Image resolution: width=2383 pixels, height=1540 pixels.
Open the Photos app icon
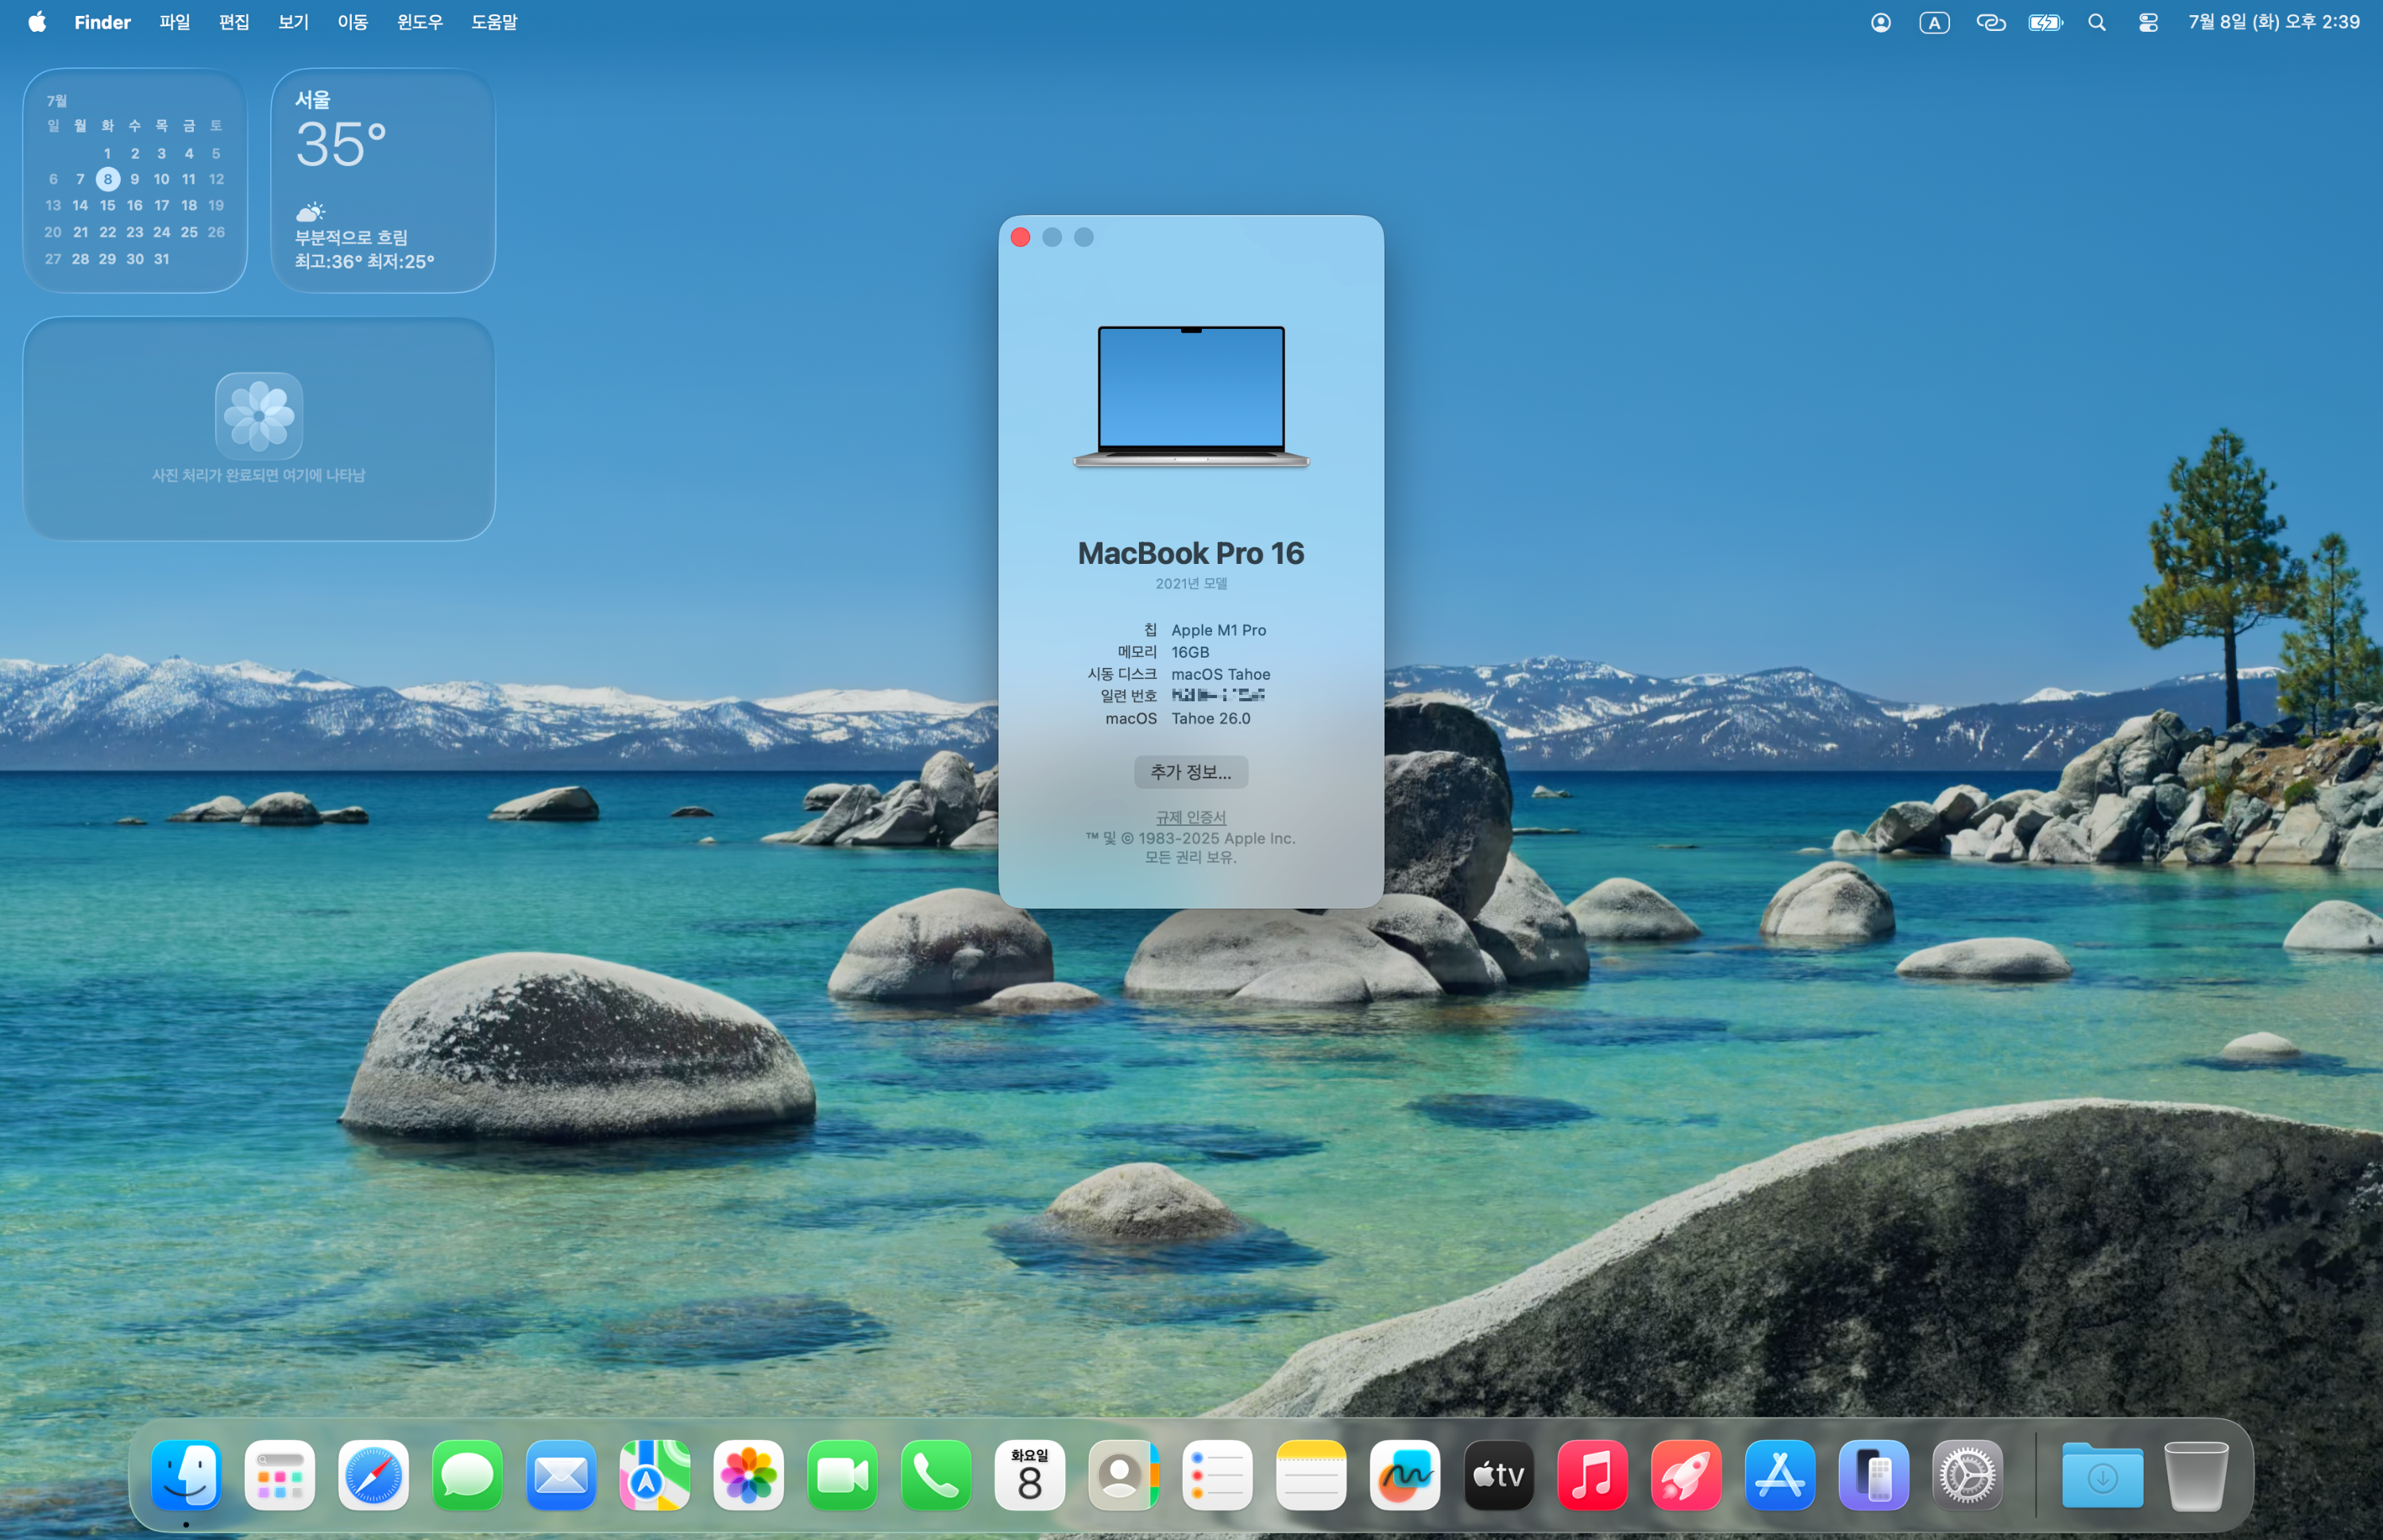(748, 1475)
